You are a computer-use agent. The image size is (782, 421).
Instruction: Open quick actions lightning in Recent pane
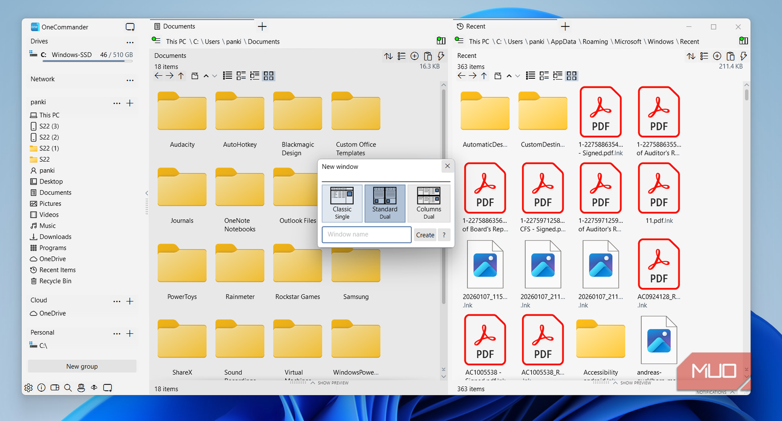(x=744, y=56)
